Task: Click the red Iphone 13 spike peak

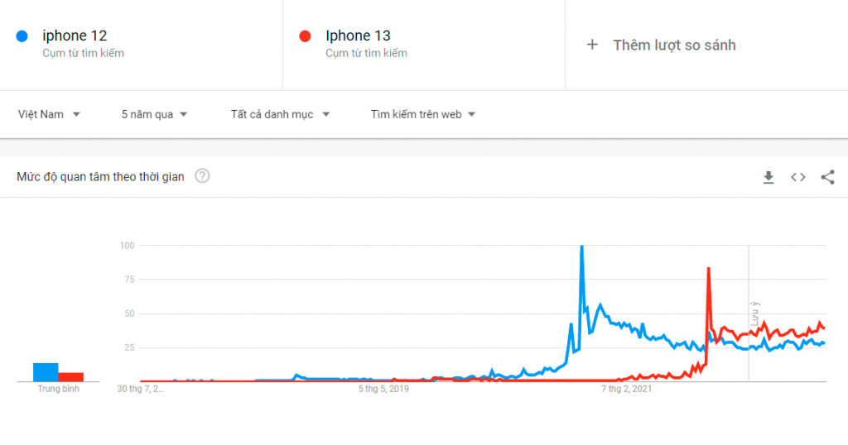Action: 709,269
